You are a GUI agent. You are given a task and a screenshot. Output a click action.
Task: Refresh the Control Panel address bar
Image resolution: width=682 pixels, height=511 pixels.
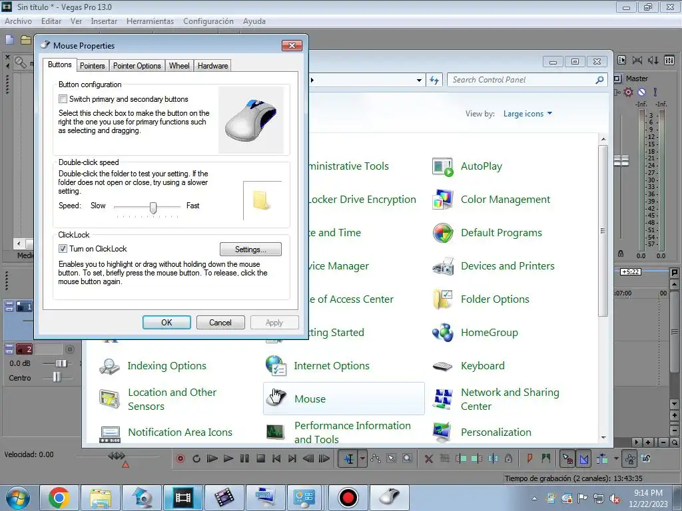click(x=434, y=80)
